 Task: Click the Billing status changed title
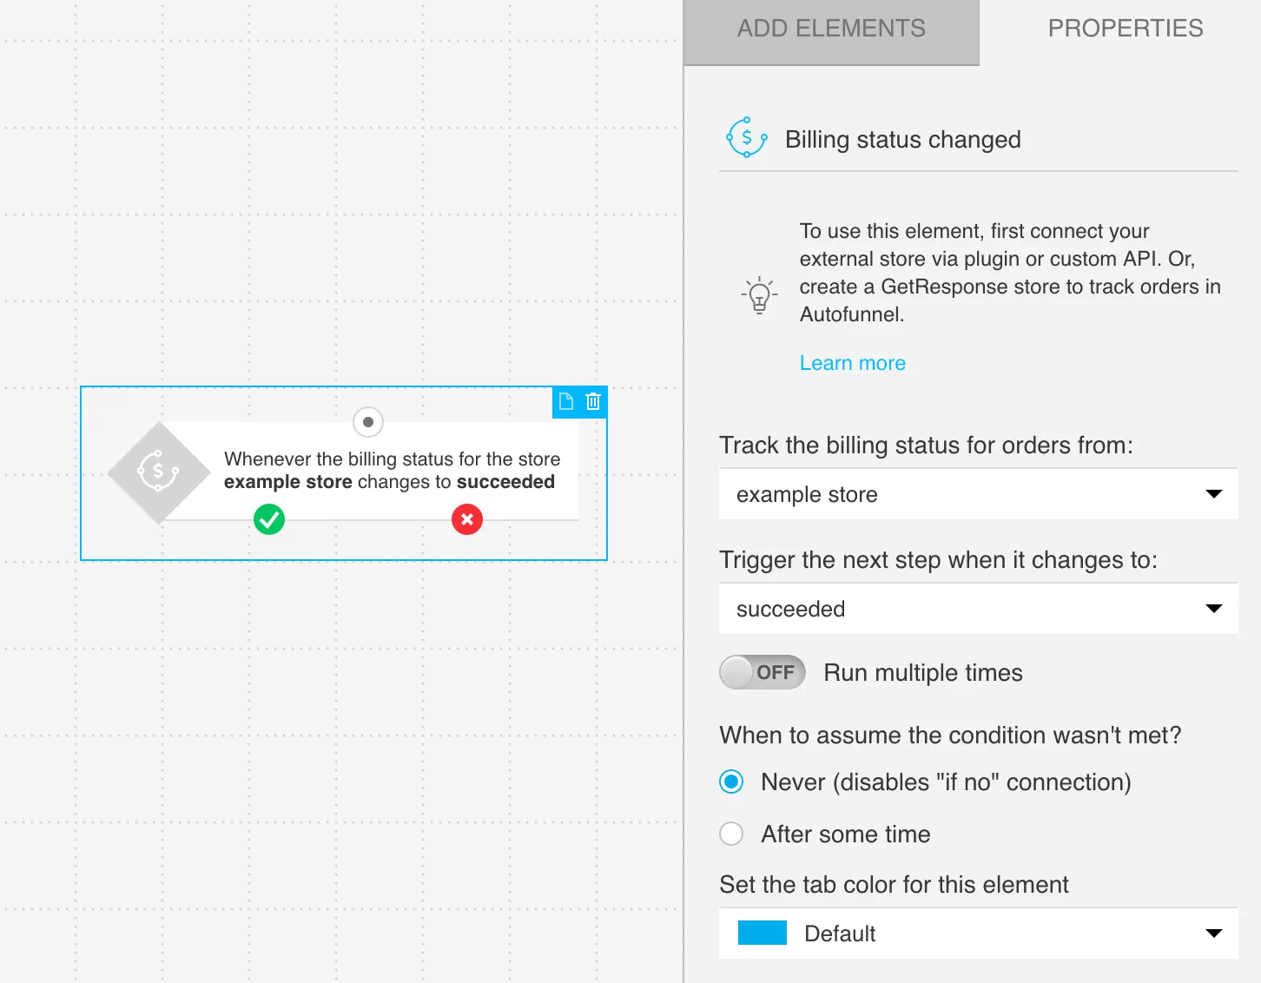tap(902, 140)
